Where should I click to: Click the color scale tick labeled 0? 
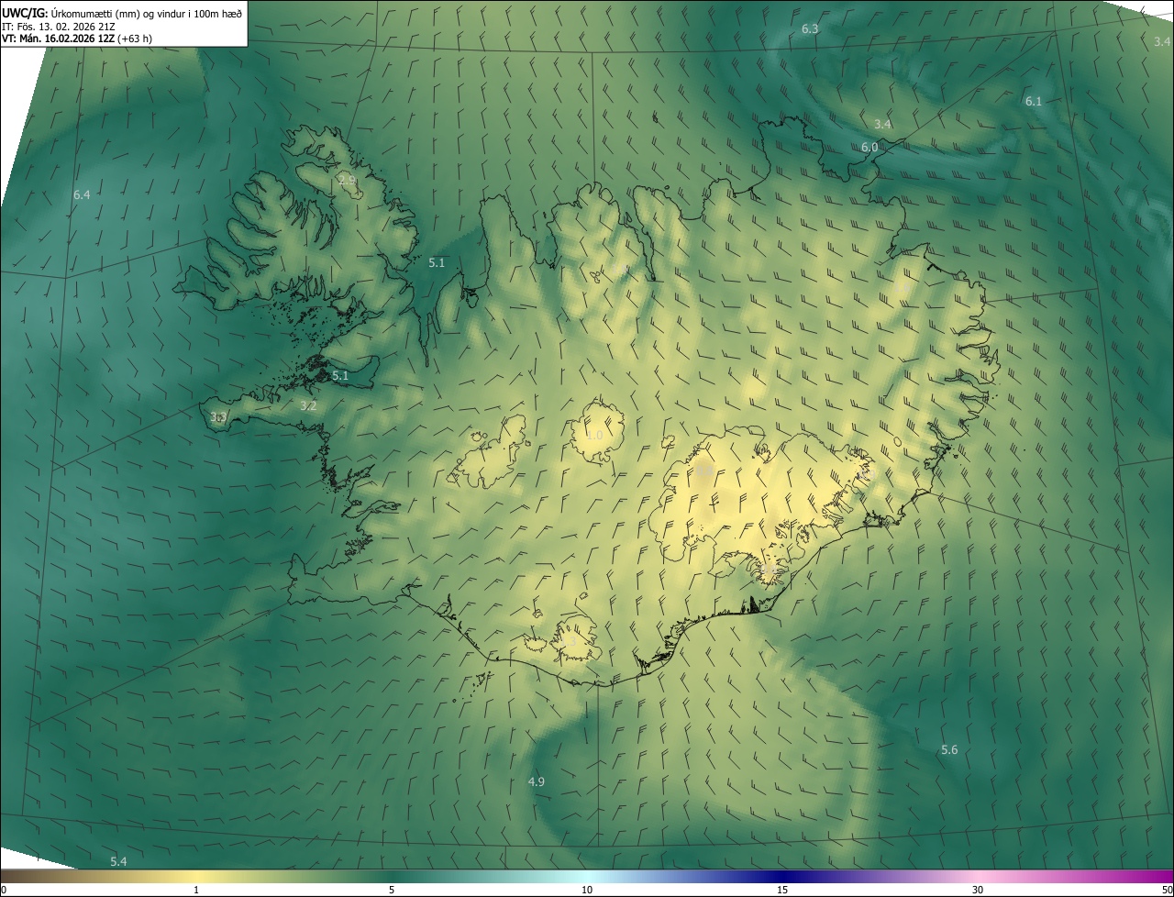tap(3, 890)
